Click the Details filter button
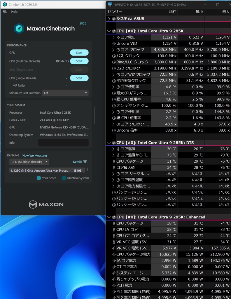The width and height of the screenshot is (231, 299). [x=80, y=162]
